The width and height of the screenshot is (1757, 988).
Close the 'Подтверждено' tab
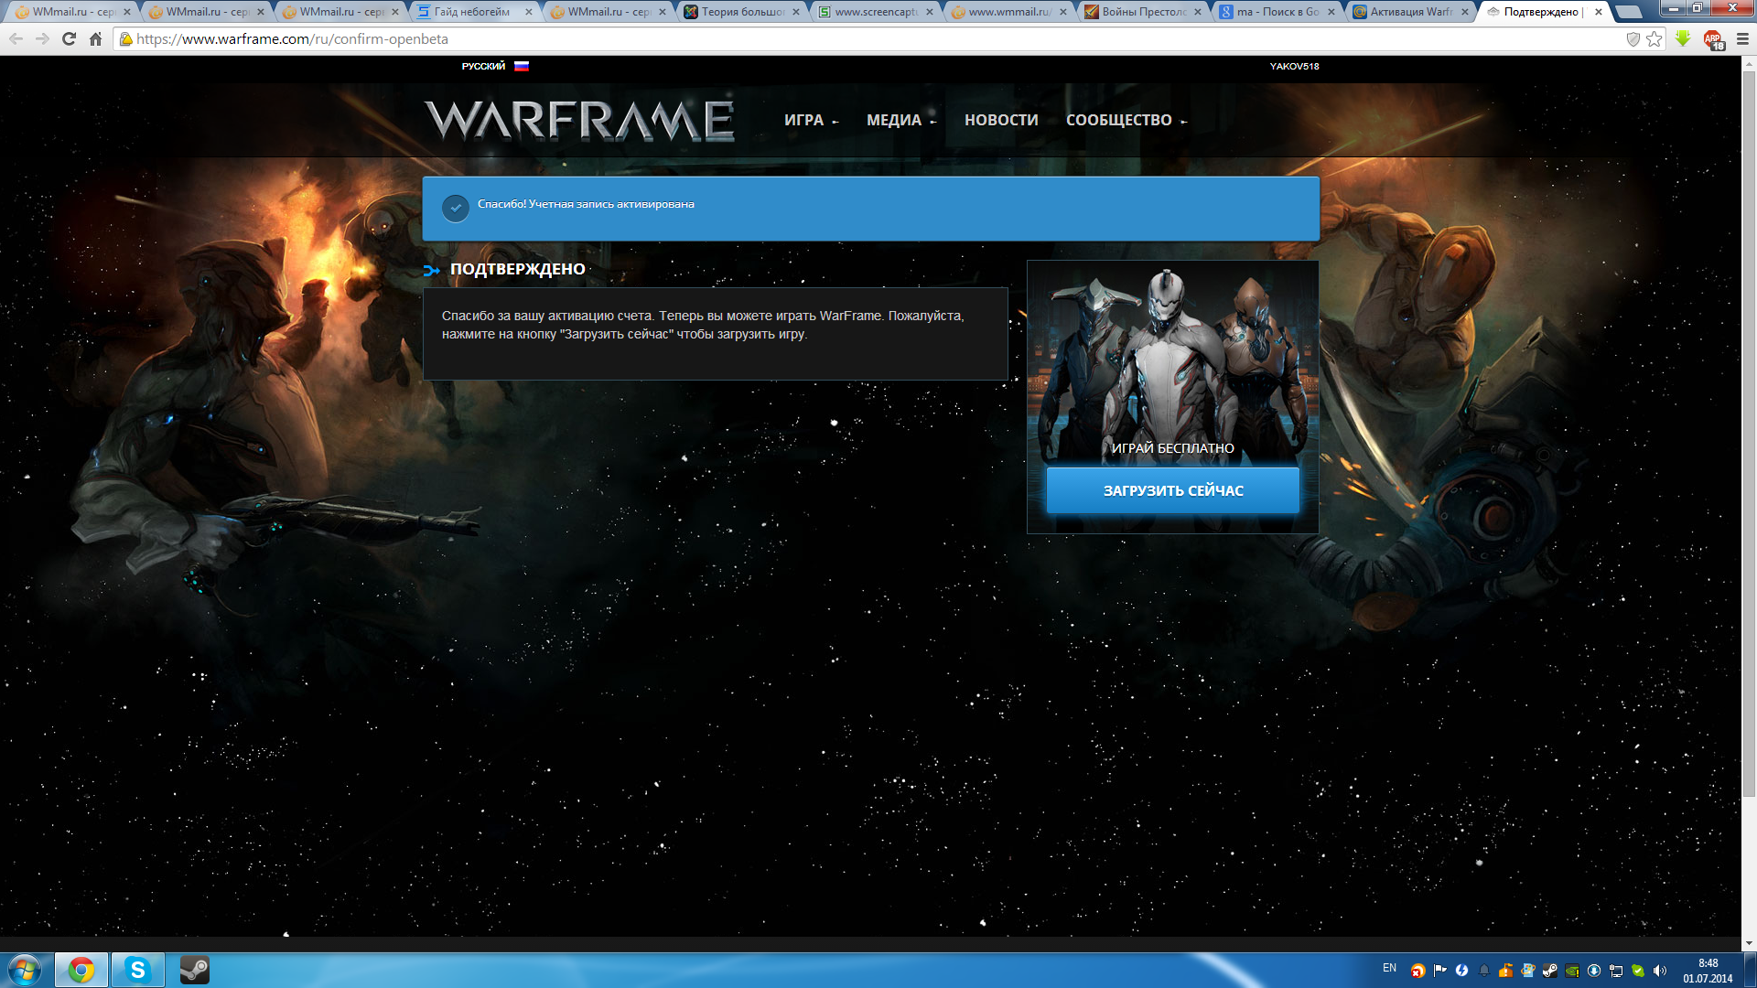tap(1599, 12)
